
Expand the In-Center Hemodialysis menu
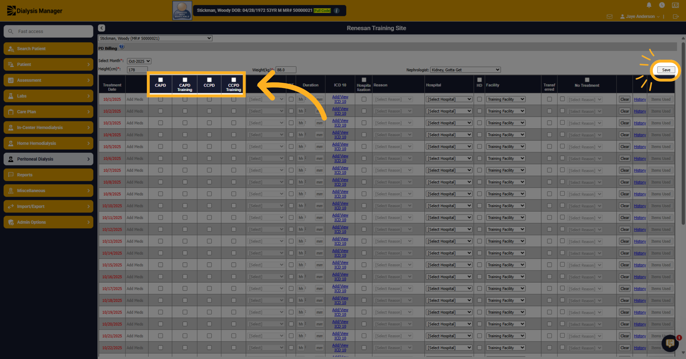[48, 127]
